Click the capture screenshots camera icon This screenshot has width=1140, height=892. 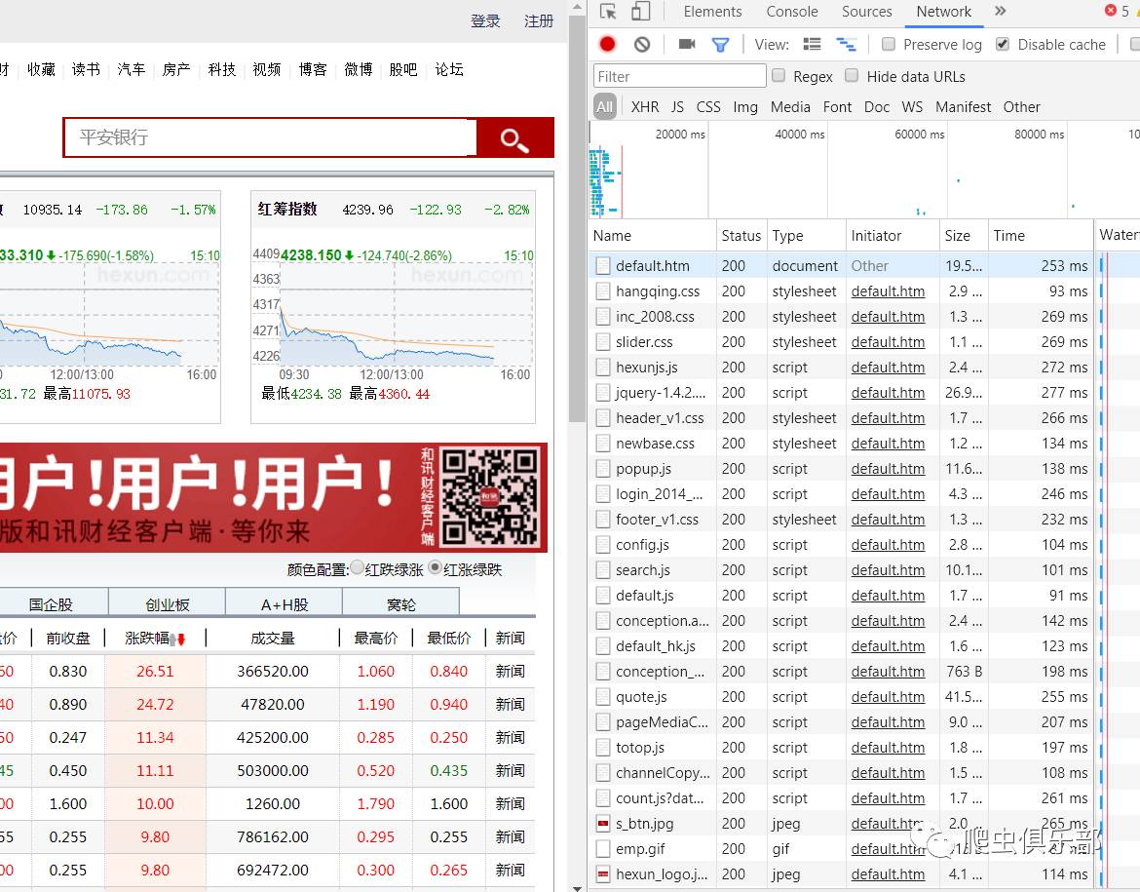pyautogui.click(x=686, y=45)
